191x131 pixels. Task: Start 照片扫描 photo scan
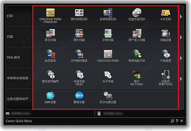[79, 33]
